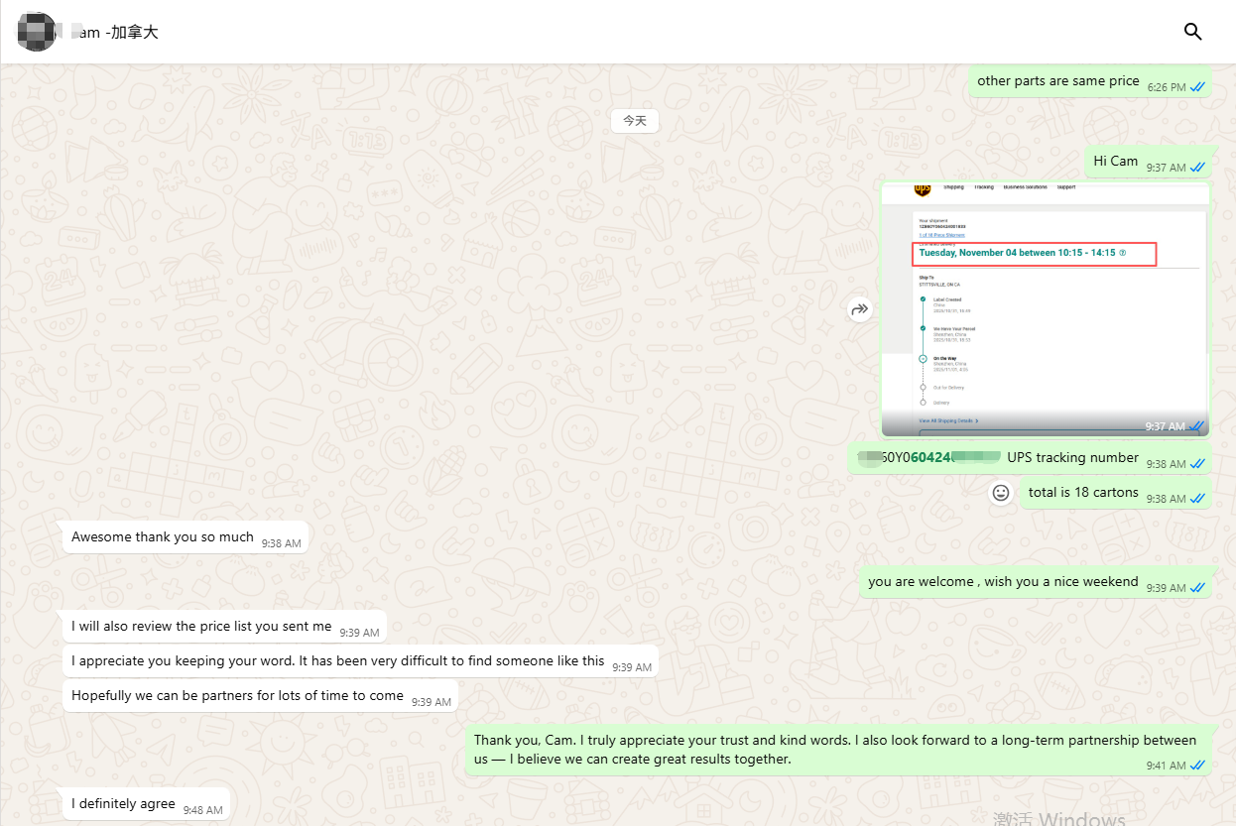Click blue read ticks on 'Hi Cam'
This screenshot has height=826, width=1236.
tap(1197, 167)
